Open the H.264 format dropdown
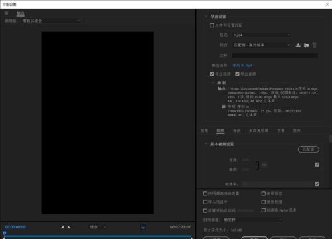Image resolution: width=332 pixels, height=239 pixels. click(262, 35)
